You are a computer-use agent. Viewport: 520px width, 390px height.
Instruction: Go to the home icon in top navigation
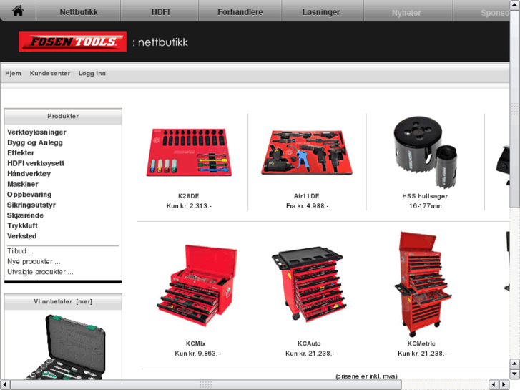(x=18, y=11)
